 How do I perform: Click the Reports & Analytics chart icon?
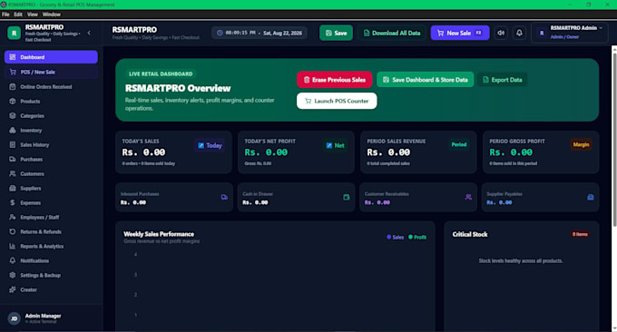click(x=13, y=246)
